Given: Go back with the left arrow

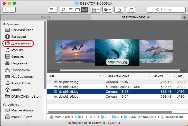Looking at the screenshot, I should (6, 10).
